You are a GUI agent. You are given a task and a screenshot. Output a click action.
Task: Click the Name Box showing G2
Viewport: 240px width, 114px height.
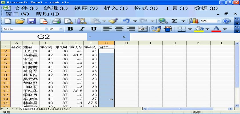[x=43, y=37]
